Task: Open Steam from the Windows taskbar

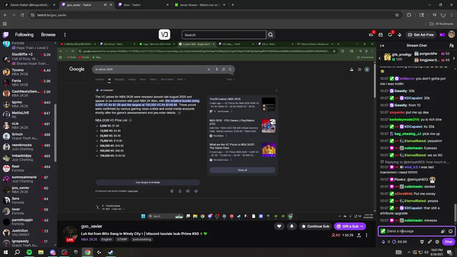Action: tap(111, 252)
